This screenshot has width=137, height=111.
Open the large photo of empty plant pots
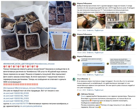coord(24,31)
